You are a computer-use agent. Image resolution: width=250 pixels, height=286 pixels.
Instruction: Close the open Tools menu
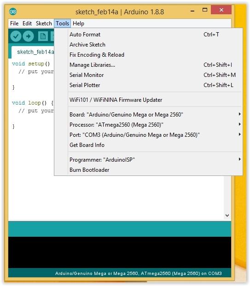click(x=62, y=23)
